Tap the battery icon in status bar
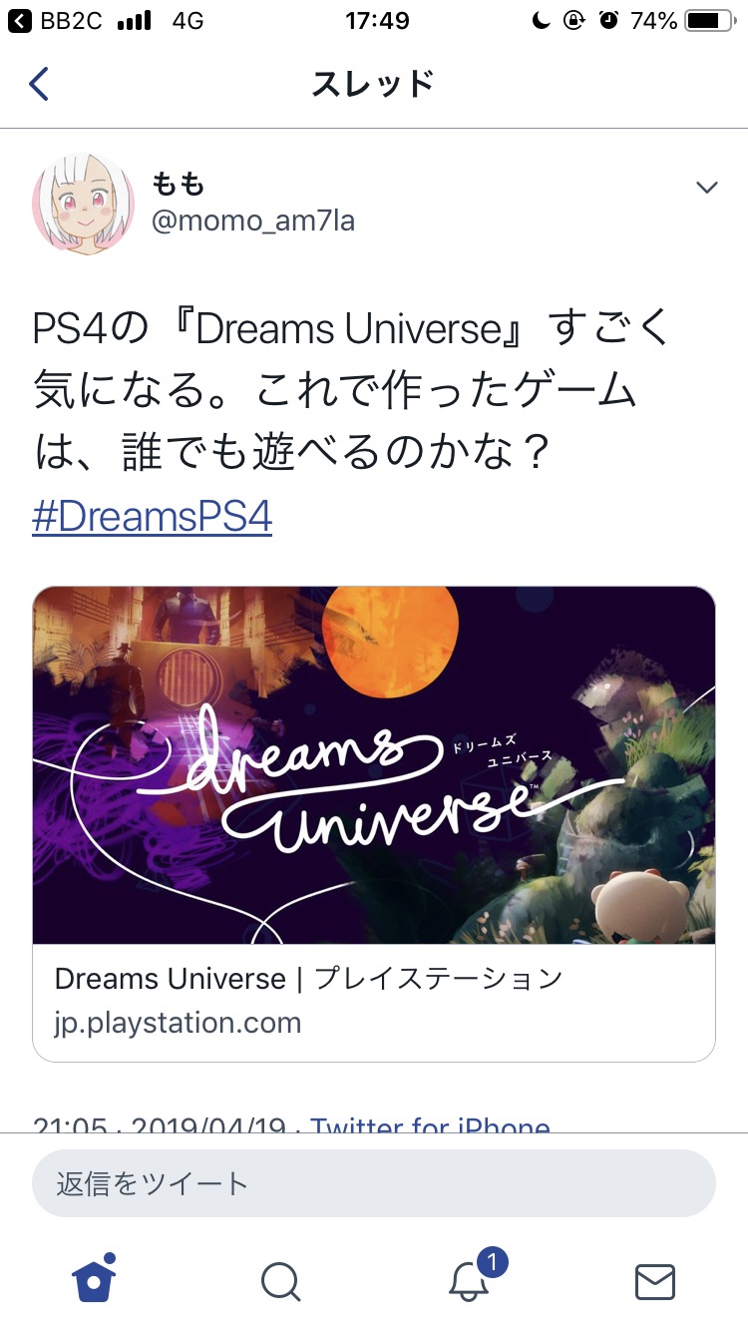The height and width of the screenshot is (1331, 748). (710, 21)
